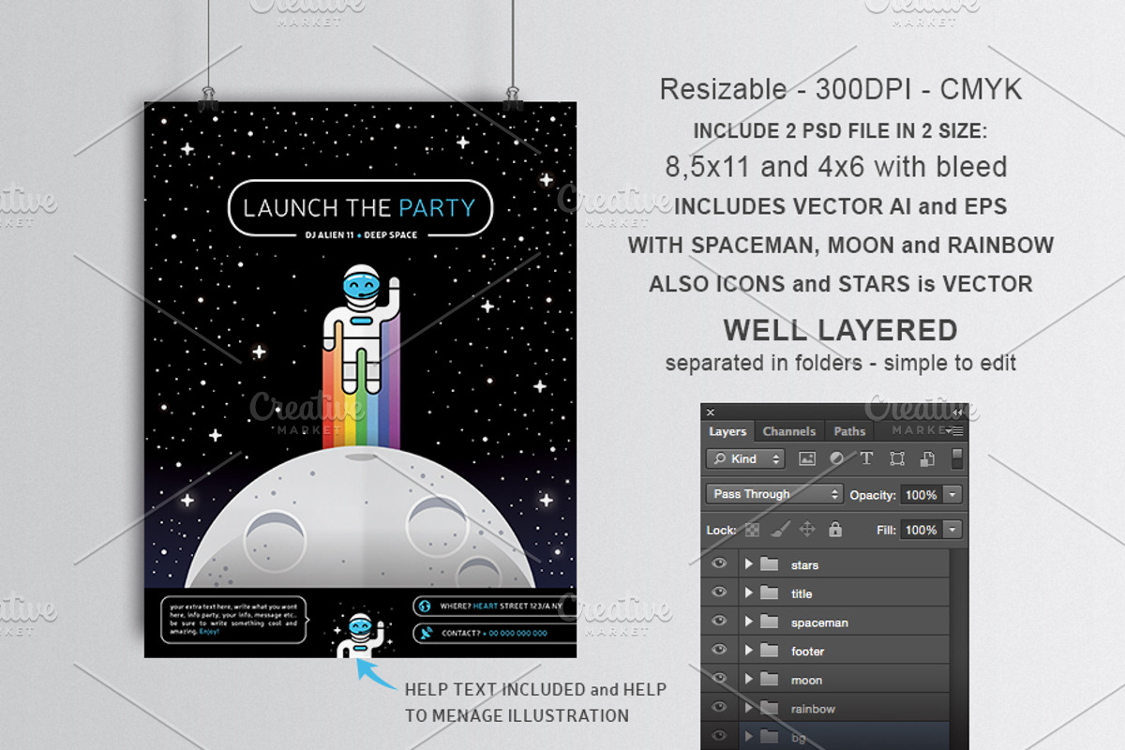The width and height of the screenshot is (1125, 750).
Task: Filter layers by smart objects icon
Action: pos(927,458)
